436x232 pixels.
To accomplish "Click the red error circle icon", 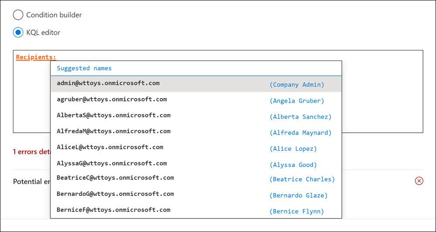I will [419, 181].
